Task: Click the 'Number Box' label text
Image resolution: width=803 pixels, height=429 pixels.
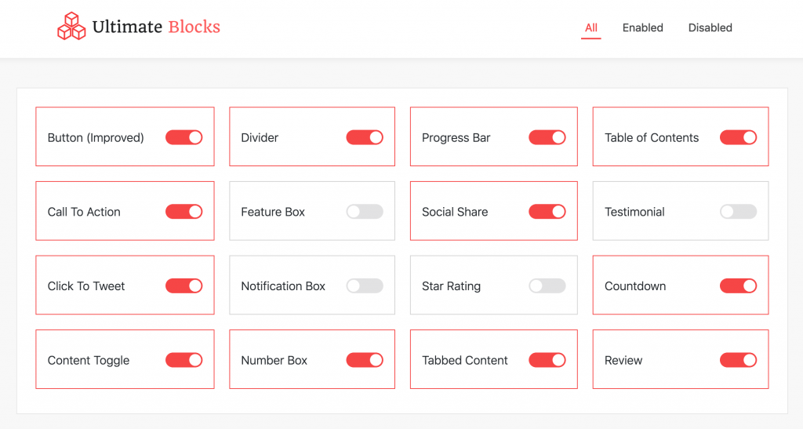Action: (x=274, y=361)
